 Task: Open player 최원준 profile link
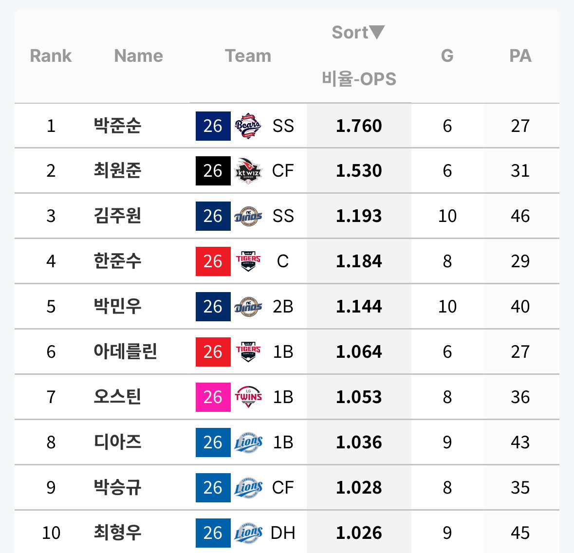pos(117,171)
